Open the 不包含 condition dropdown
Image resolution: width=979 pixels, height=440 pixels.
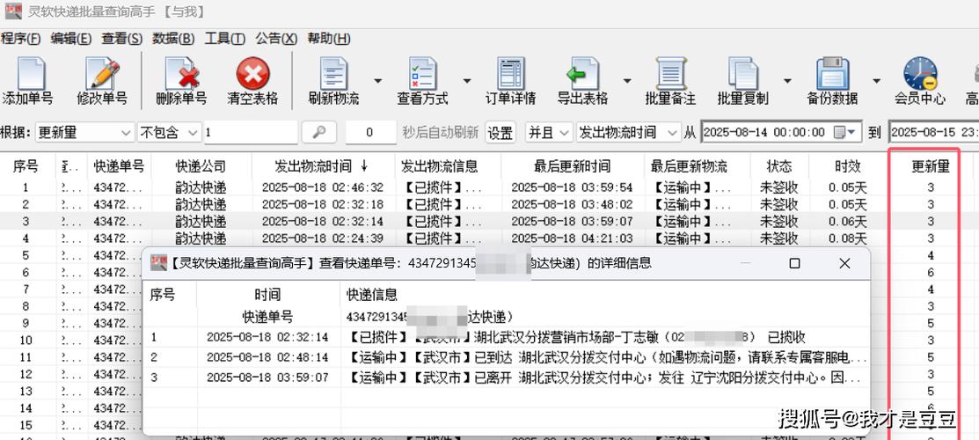(193, 133)
